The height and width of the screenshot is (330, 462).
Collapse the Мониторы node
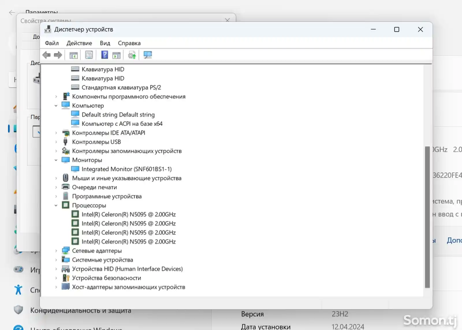pyautogui.click(x=56, y=160)
